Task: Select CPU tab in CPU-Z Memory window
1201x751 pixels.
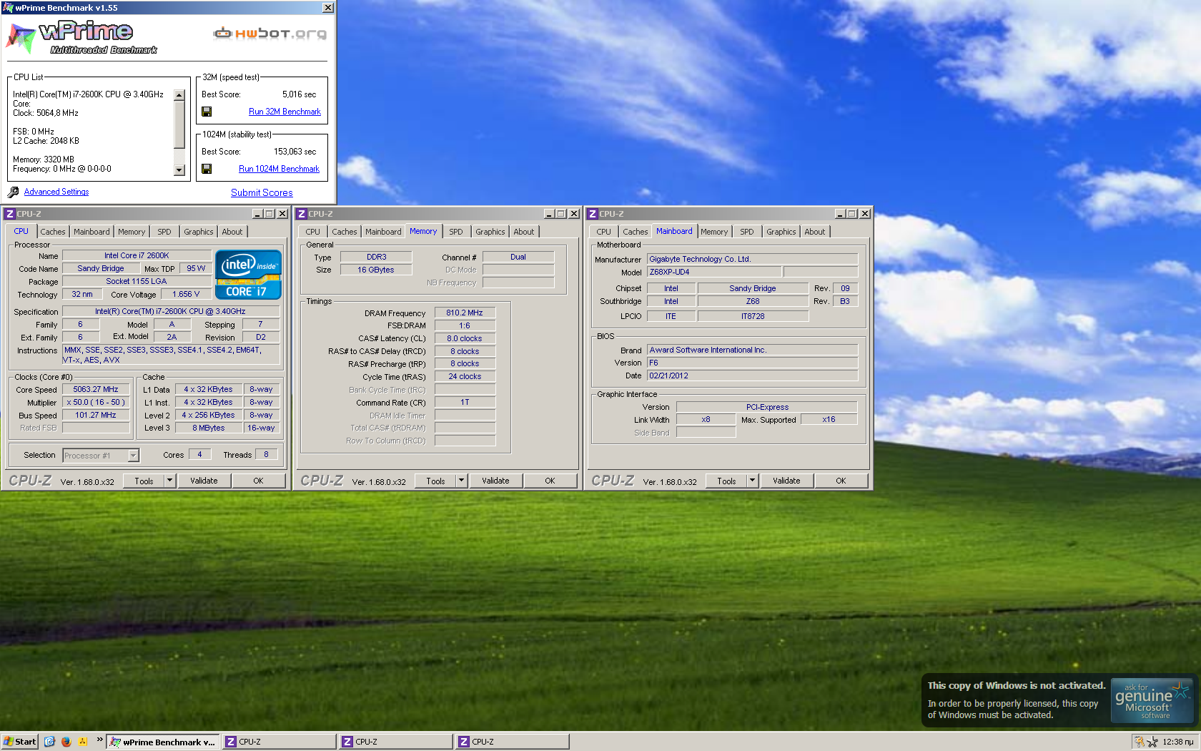Action: (313, 232)
